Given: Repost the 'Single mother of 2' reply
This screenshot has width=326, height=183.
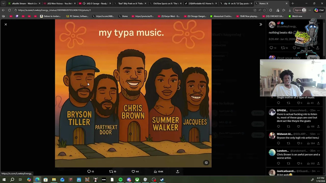Looking at the screenshot, I should coord(289,103).
